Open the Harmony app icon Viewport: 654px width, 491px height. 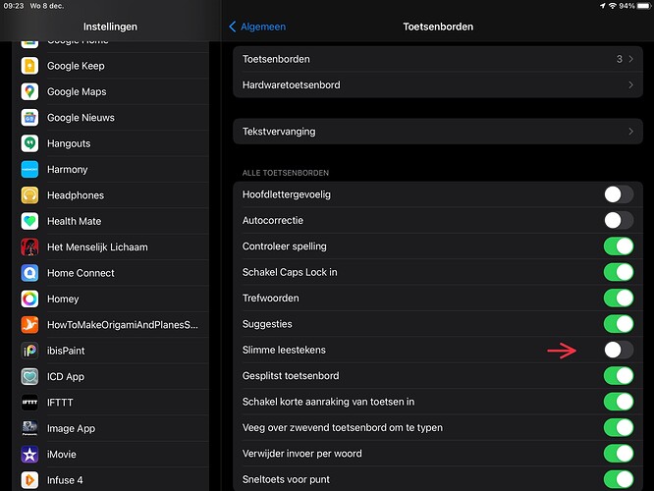point(29,169)
